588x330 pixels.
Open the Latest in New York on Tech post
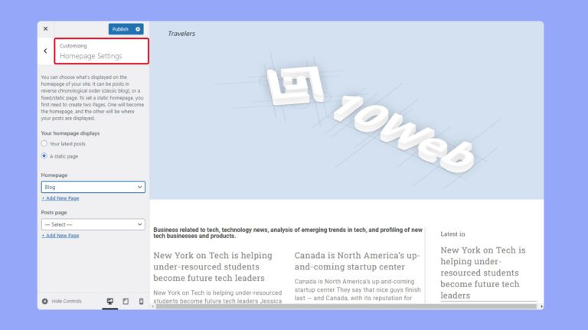[x=482, y=272]
